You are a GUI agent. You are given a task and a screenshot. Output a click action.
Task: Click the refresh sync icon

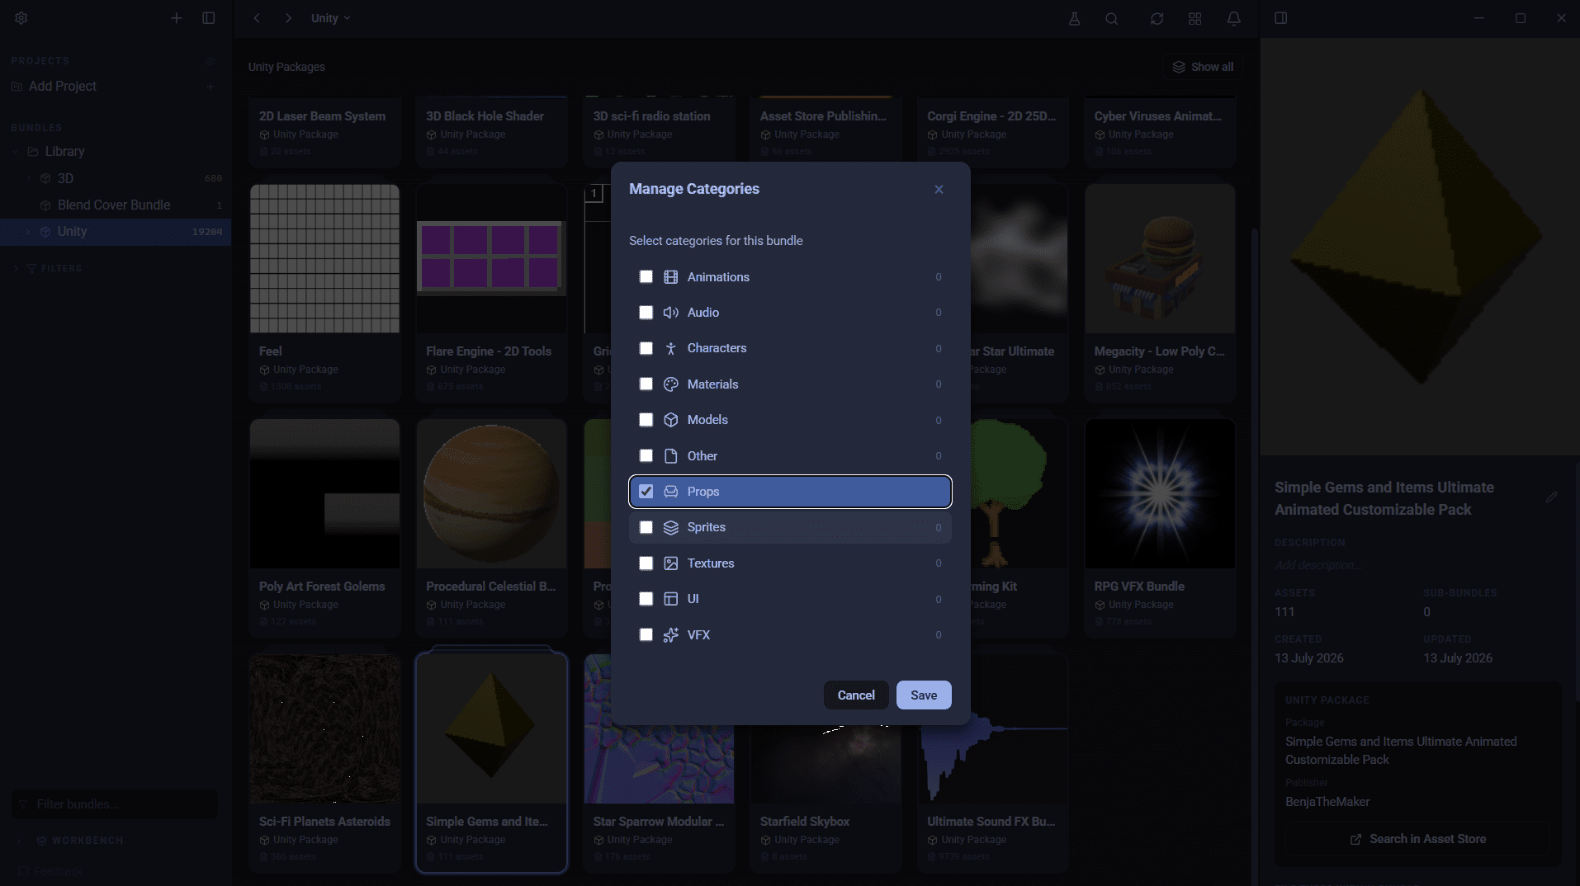(1157, 18)
